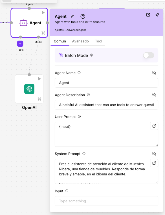Image resolution: width=165 pixels, height=215 pixels.
Task: Click the Batch Mode icon
Action: pos(61,55)
